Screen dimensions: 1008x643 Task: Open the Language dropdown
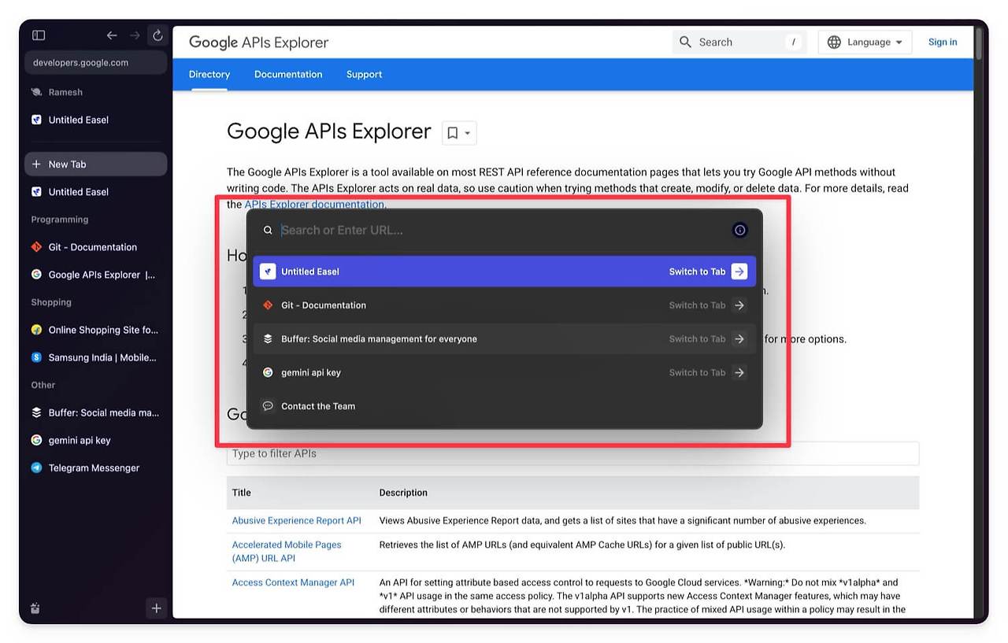click(865, 42)
